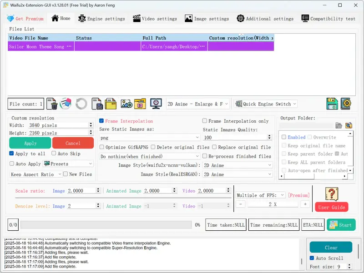Click the add-image picture icon
Viewport: 364px width, 273px height.
point(126,104)
